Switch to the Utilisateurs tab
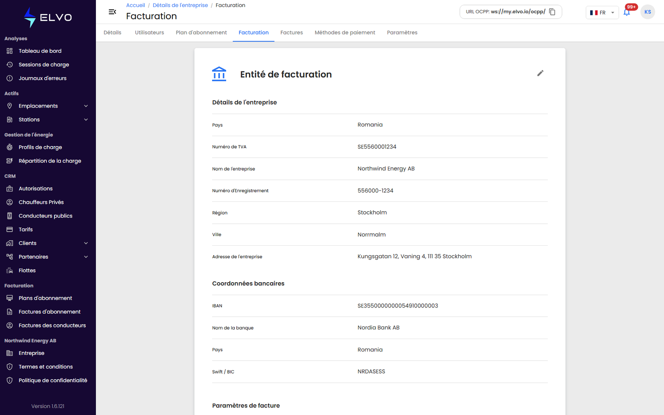This screenshot has height=415, width=664. pos(149,32)
